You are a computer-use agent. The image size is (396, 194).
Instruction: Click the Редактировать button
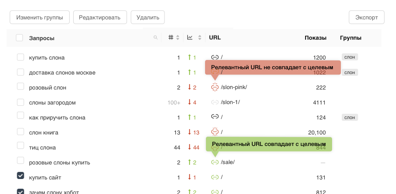(x=100, y=17)
